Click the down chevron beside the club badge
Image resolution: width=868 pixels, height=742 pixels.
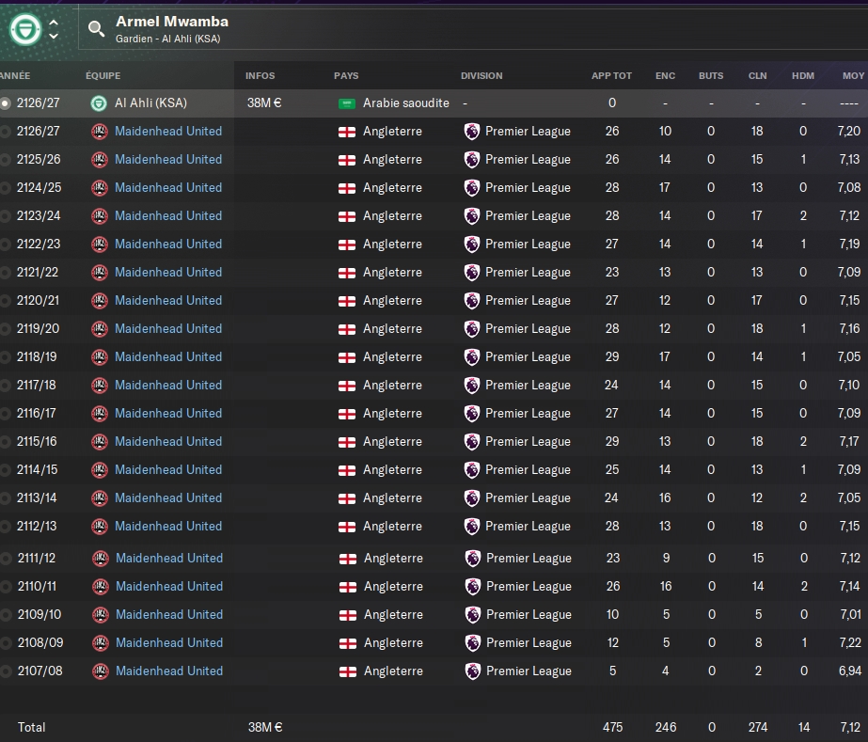point(54,37)
